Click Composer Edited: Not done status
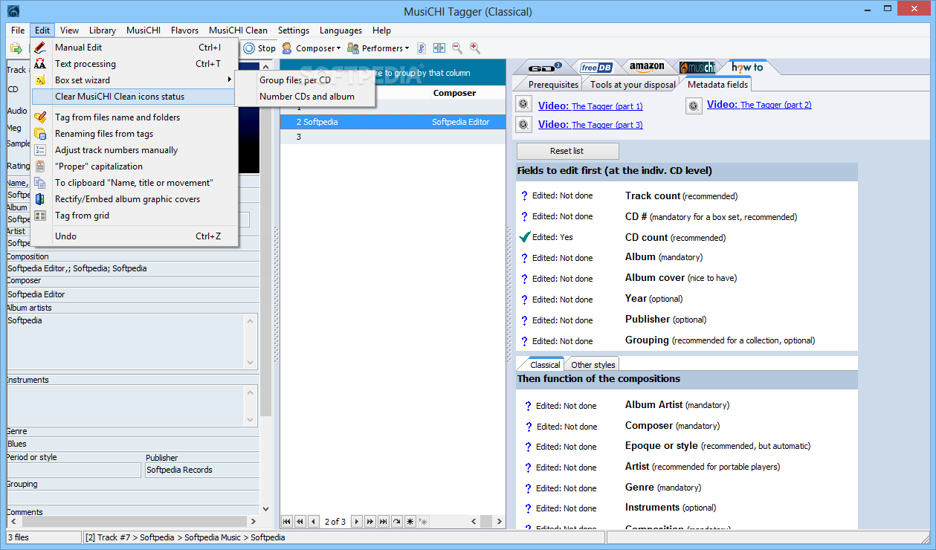The image size is (936, 550). pos(567,427)
